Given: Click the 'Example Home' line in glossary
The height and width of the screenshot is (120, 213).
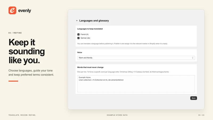Looking at the screenshot, I should (x=85, y=77).
